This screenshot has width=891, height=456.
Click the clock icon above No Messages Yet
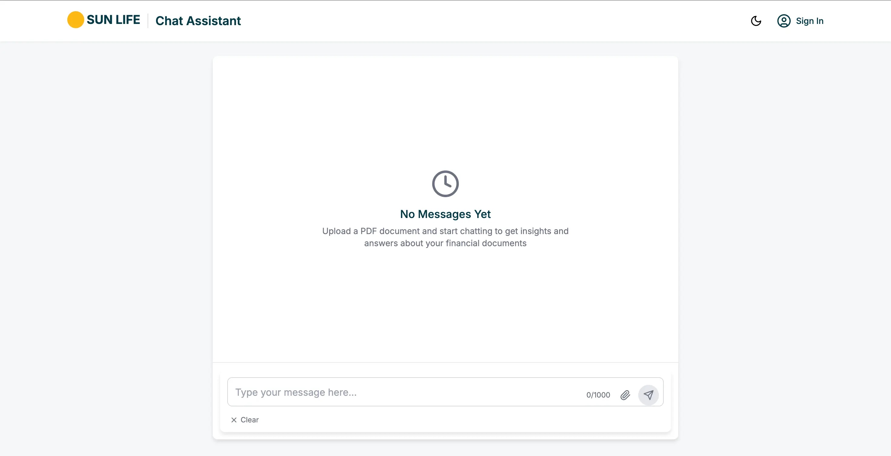[x=445, y=183]
